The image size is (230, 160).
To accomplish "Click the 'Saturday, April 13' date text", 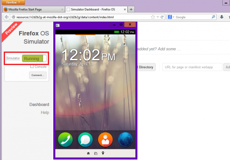I will 77,64.
